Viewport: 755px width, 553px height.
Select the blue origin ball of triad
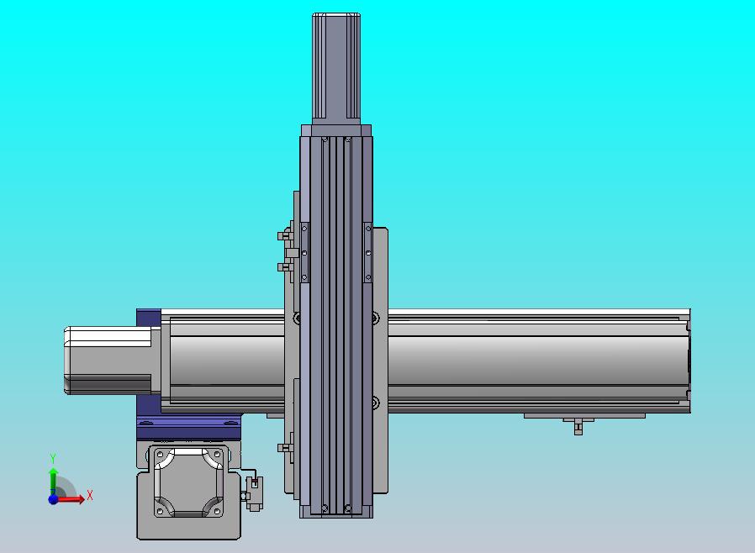click(53, 499)
